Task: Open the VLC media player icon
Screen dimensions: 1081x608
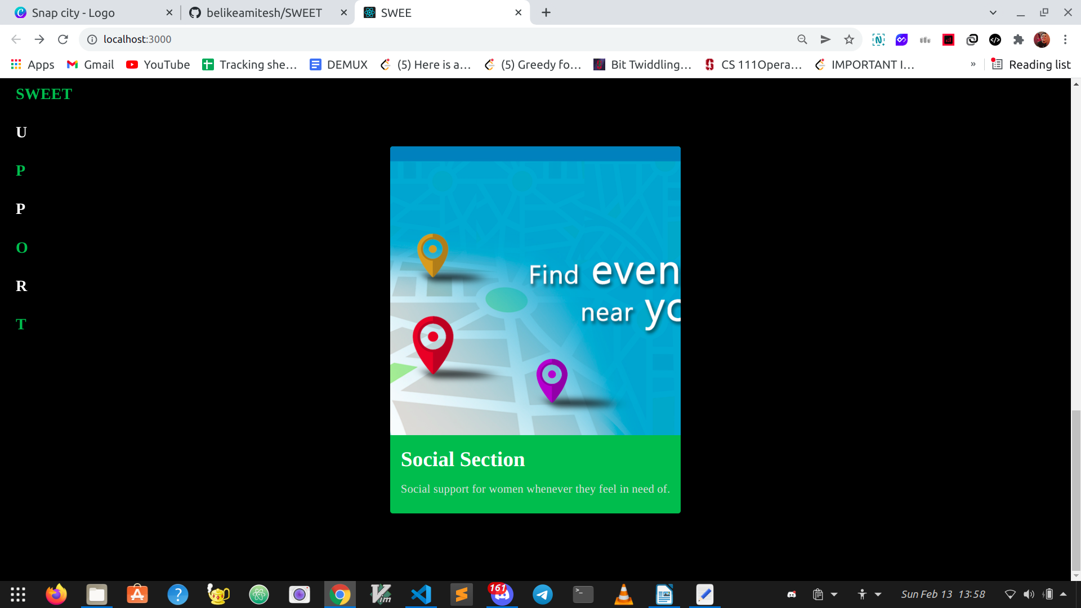Action: pyautogui.click(x=624, y=594)
